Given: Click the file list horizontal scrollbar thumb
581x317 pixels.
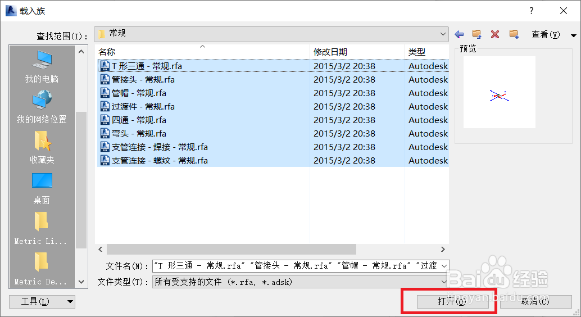Looking at the screenshot, I should coord(231,249).
